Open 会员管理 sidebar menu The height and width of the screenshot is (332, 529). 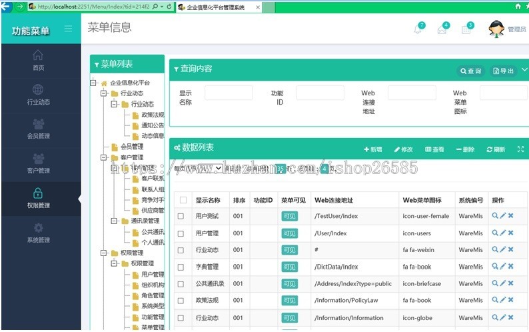pos(38,129)
